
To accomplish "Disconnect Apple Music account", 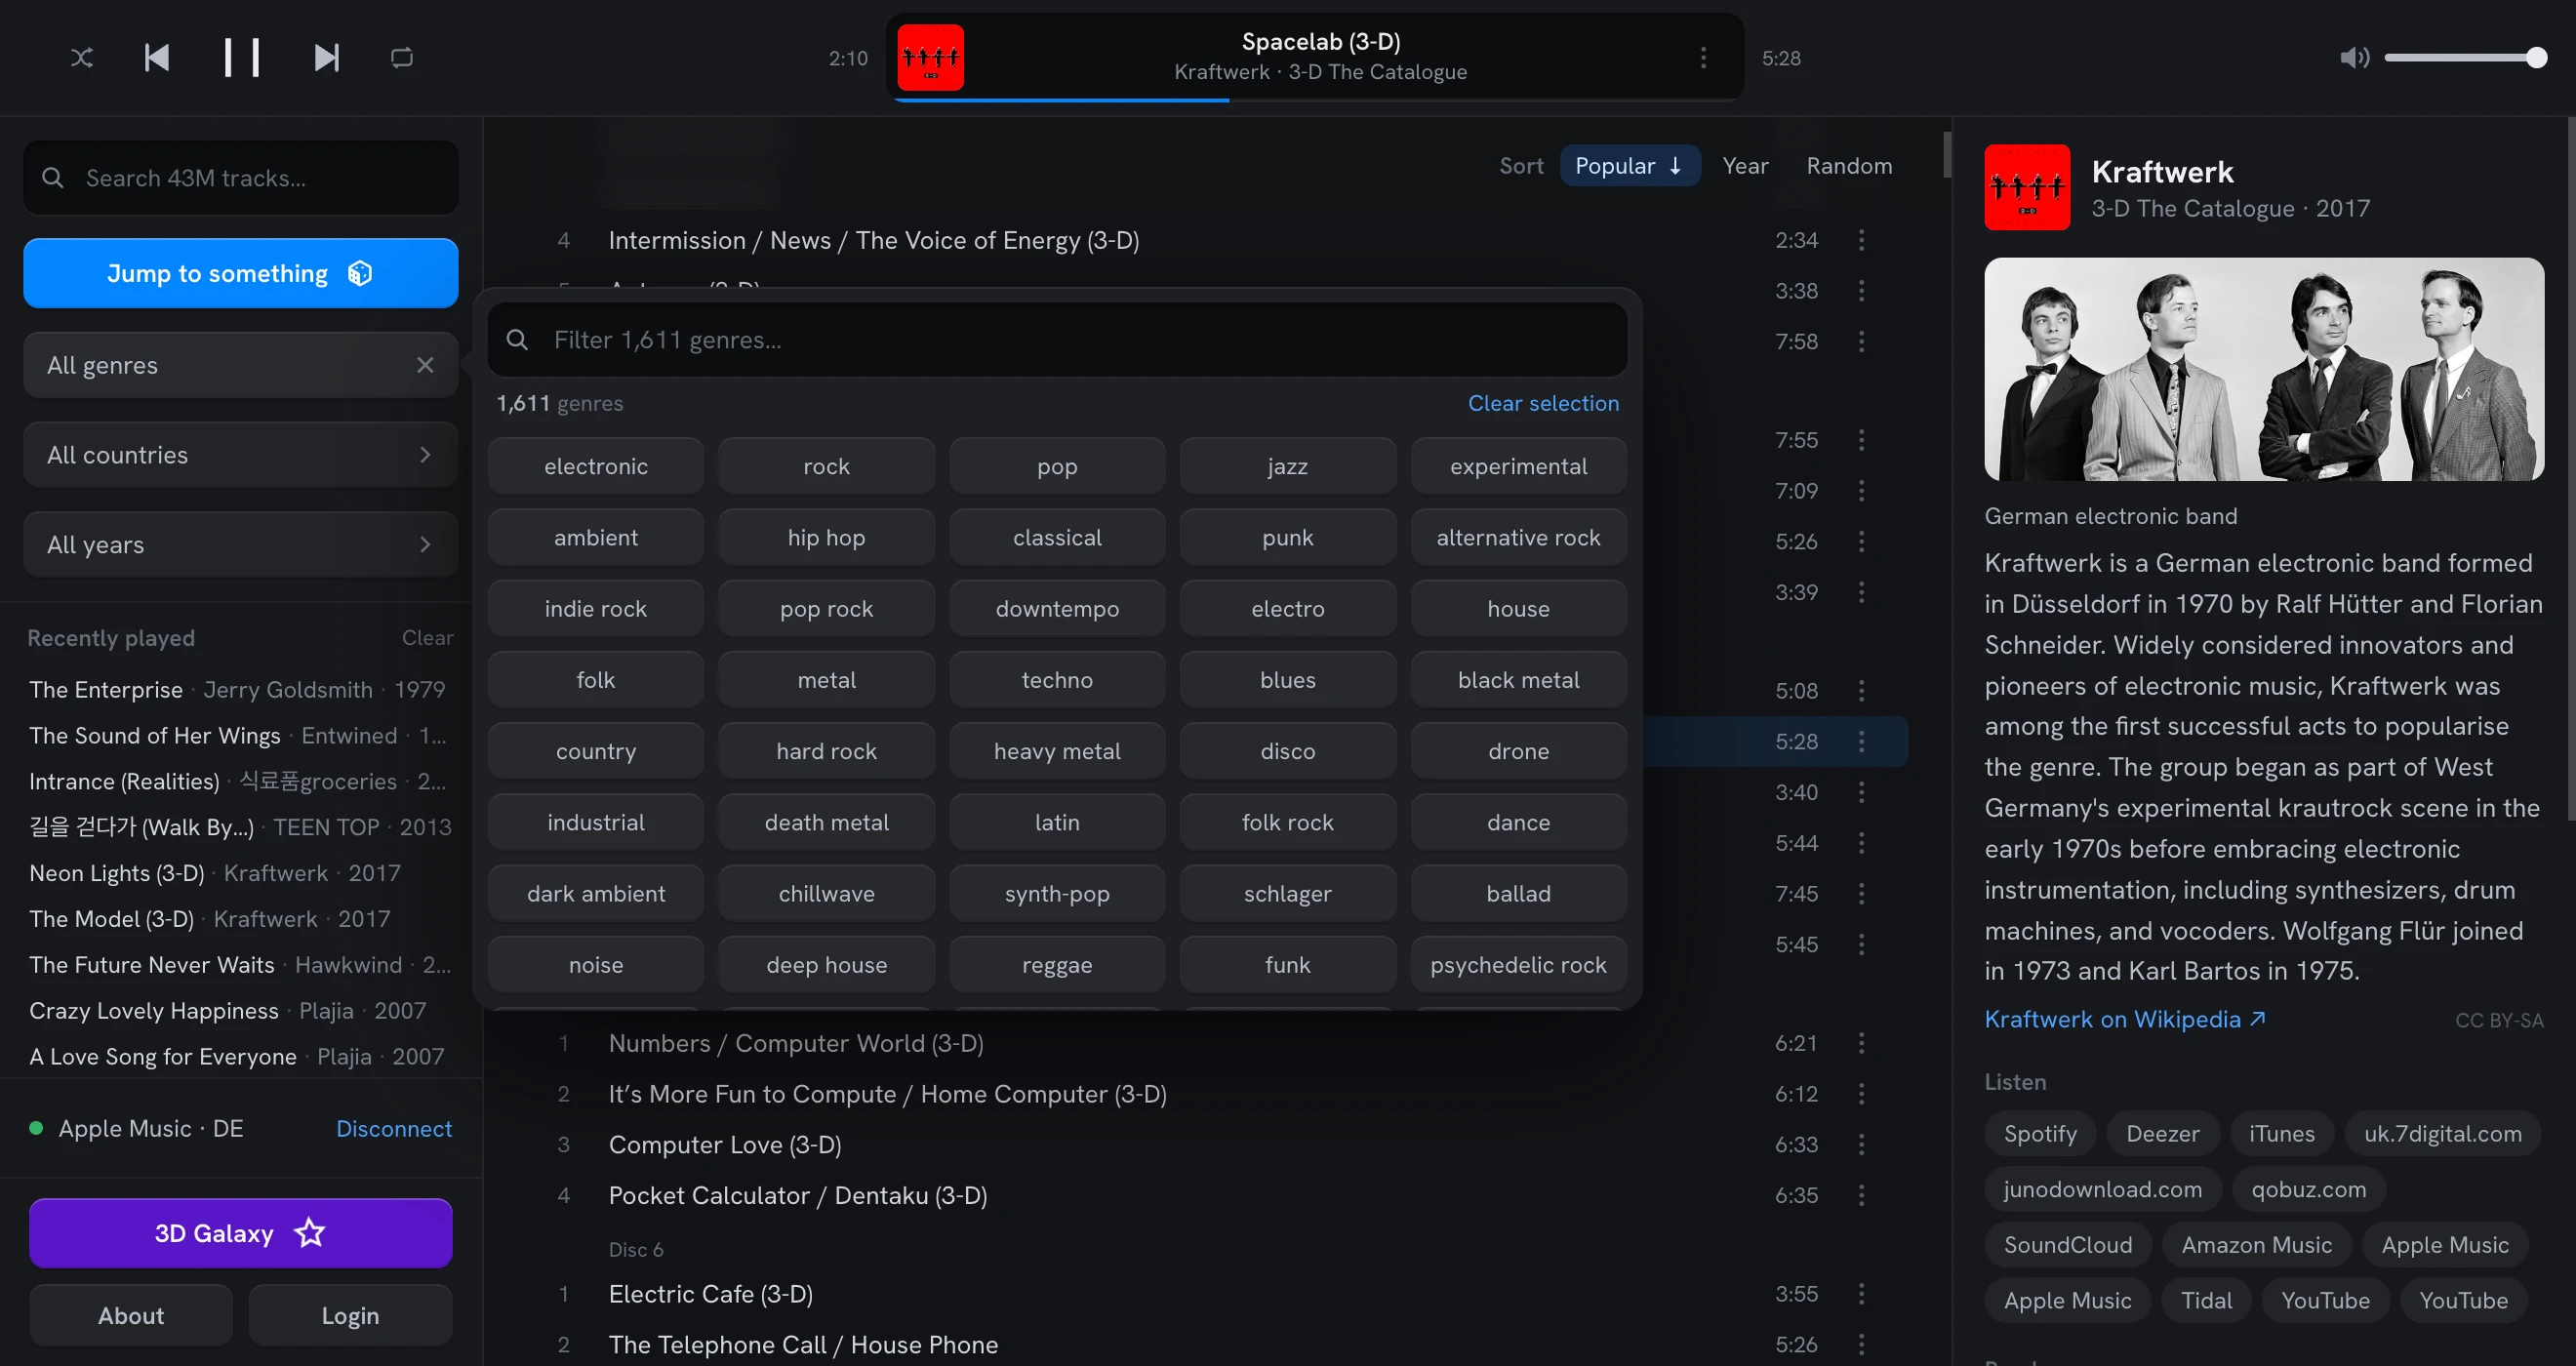I will [394, 1128].
